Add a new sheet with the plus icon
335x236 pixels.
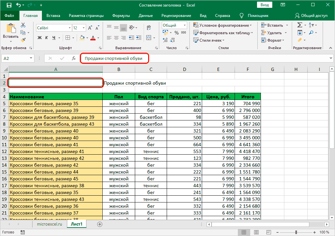click(100, 224)
